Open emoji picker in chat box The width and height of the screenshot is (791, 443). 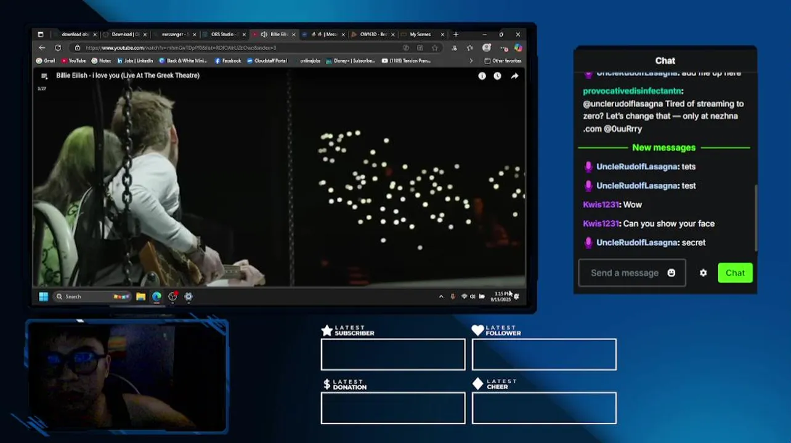[671, 273]
